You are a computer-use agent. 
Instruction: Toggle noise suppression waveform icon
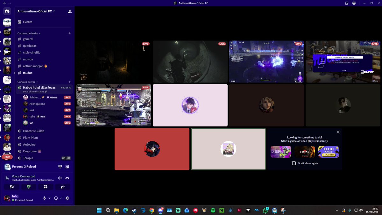point(60,178)
